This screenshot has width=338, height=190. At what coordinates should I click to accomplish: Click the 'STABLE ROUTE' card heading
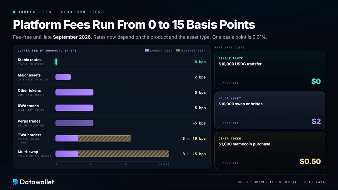231,58
